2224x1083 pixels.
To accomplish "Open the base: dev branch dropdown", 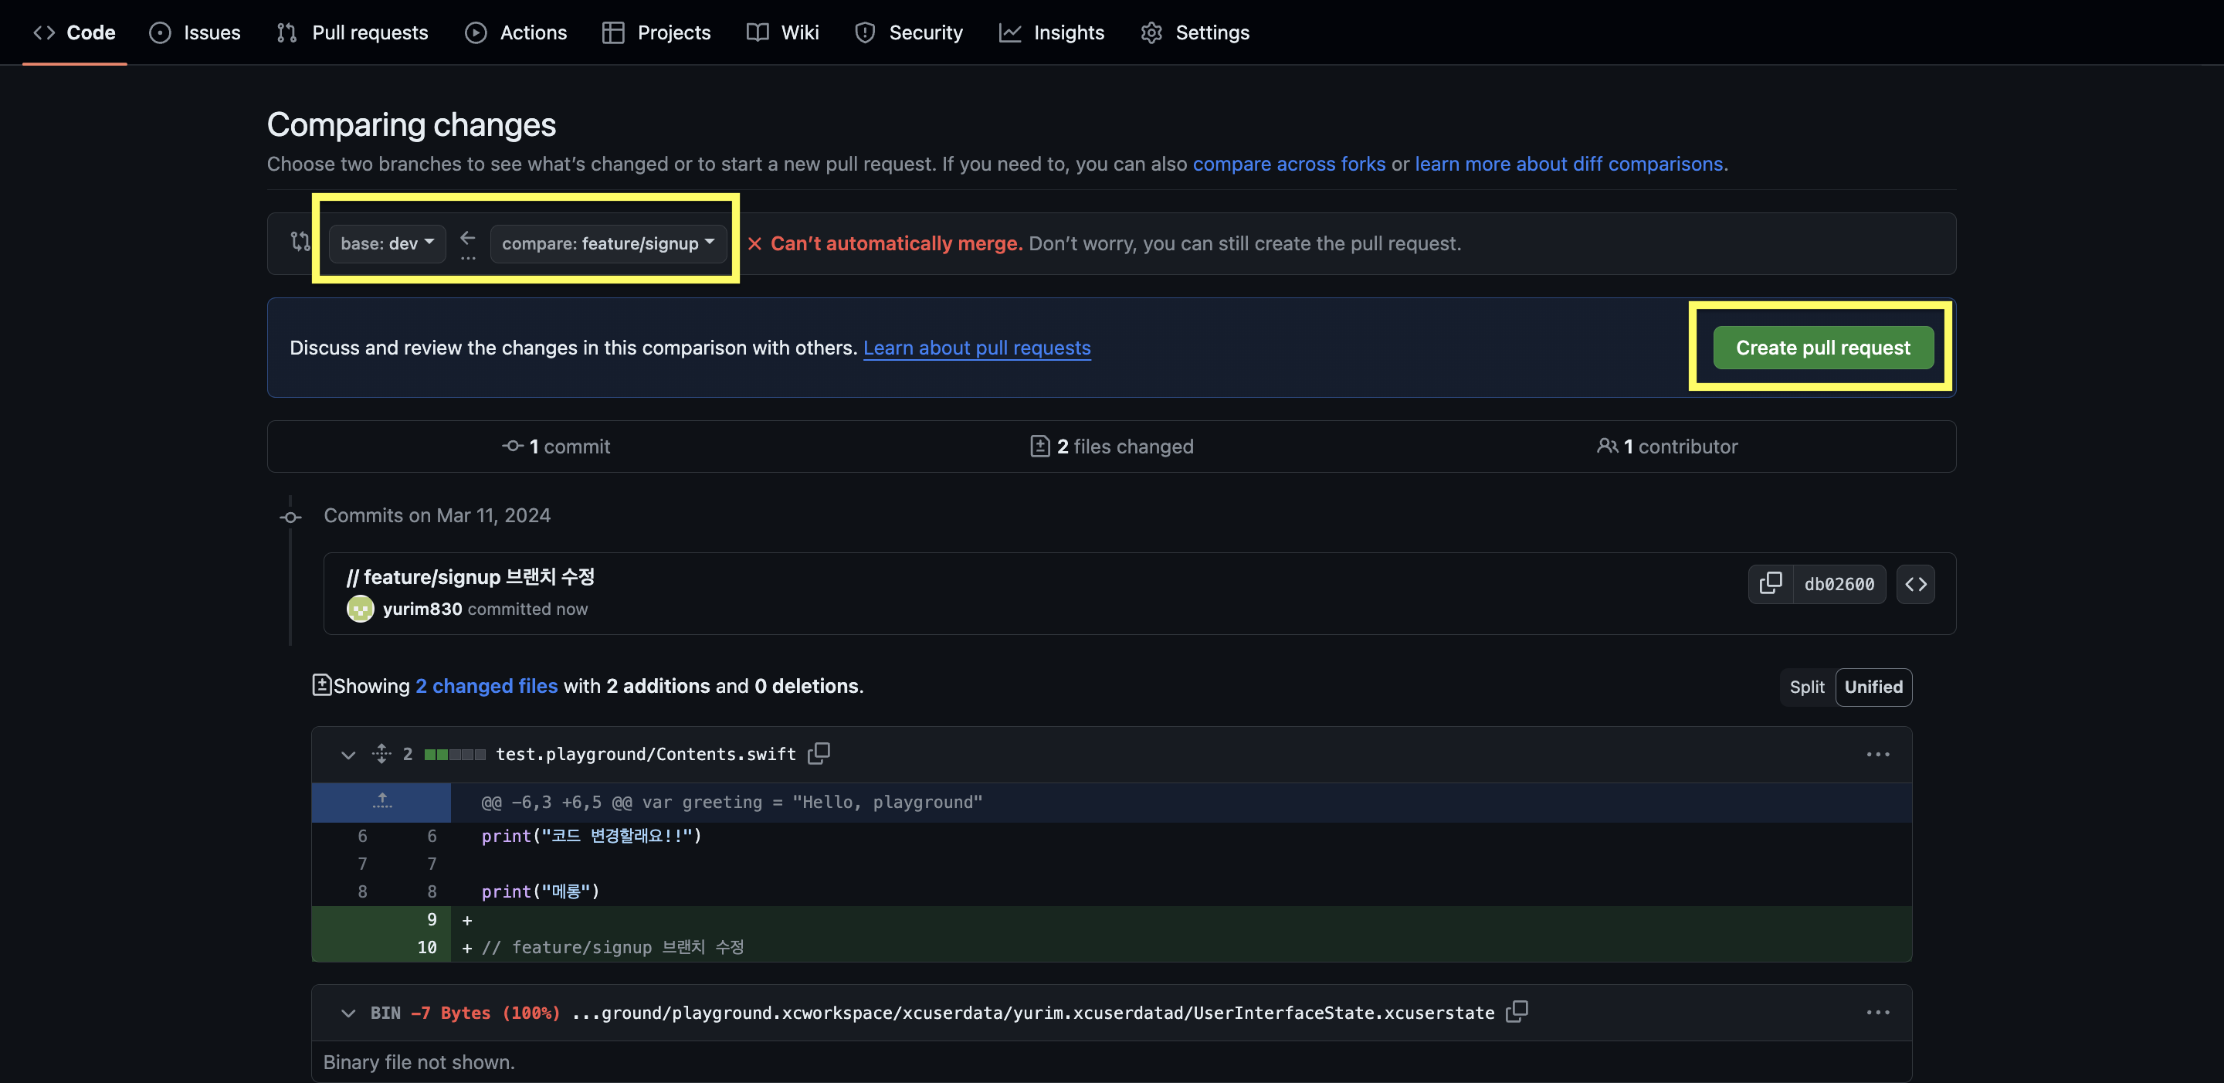I will [x=387, y=243].
